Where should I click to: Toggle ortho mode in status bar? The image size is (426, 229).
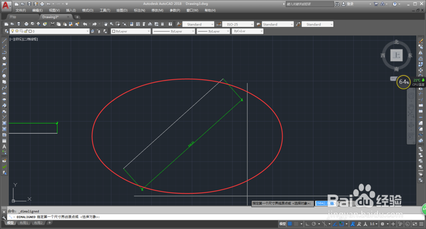click(x=308, y=224)
